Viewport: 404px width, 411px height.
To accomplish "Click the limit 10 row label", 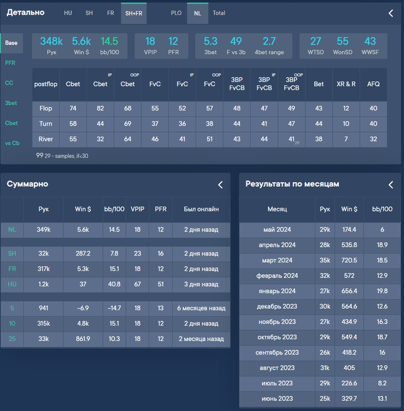I will [x=12, y=324].
